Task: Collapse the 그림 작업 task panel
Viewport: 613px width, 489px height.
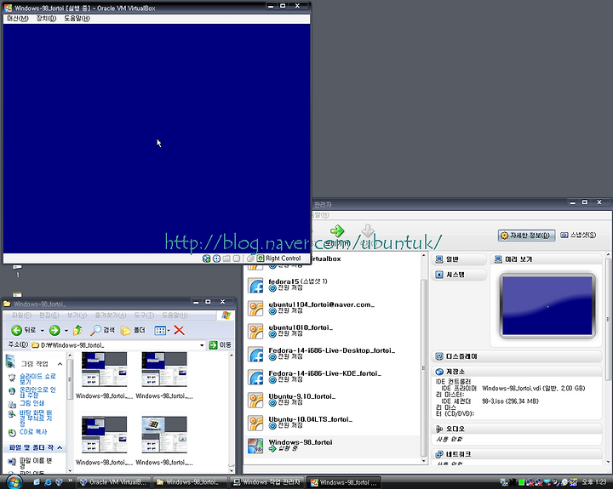Action: pos(60,364)
